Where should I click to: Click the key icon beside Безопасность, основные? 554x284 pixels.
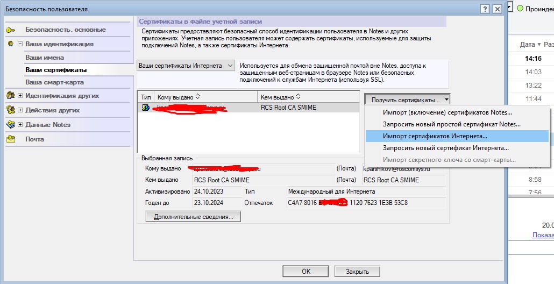[11, 30]
